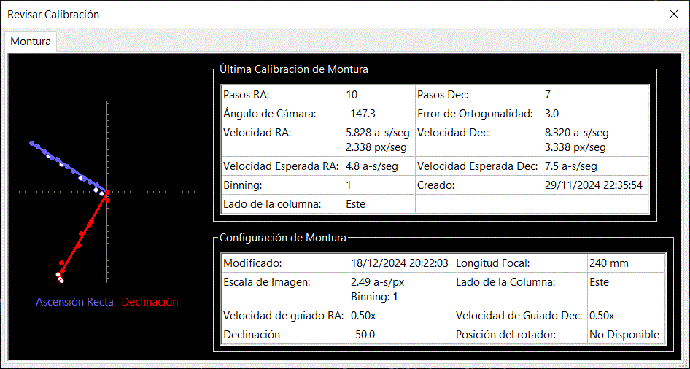Click the Modificado label cell

[x=284, y=263]
